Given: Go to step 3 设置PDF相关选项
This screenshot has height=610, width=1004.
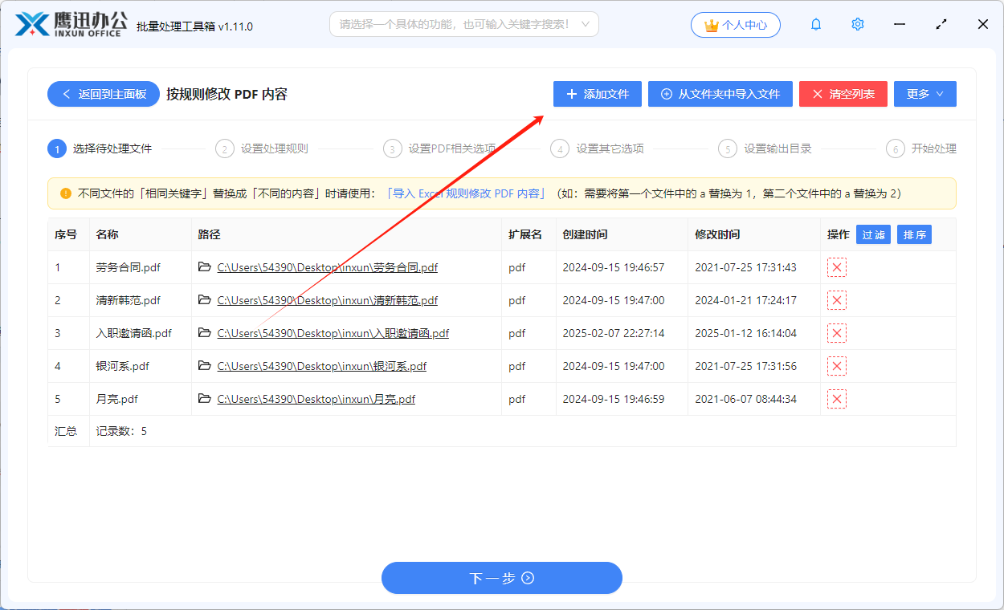Looking at the screenshot, I should (x=439, y=148).
